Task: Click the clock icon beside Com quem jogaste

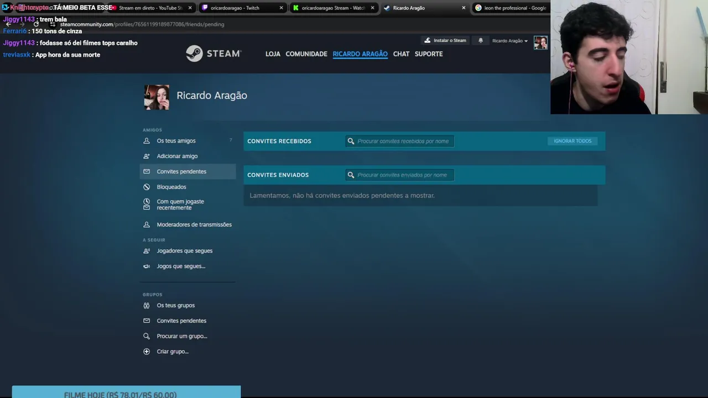Action: click(147, 202)
